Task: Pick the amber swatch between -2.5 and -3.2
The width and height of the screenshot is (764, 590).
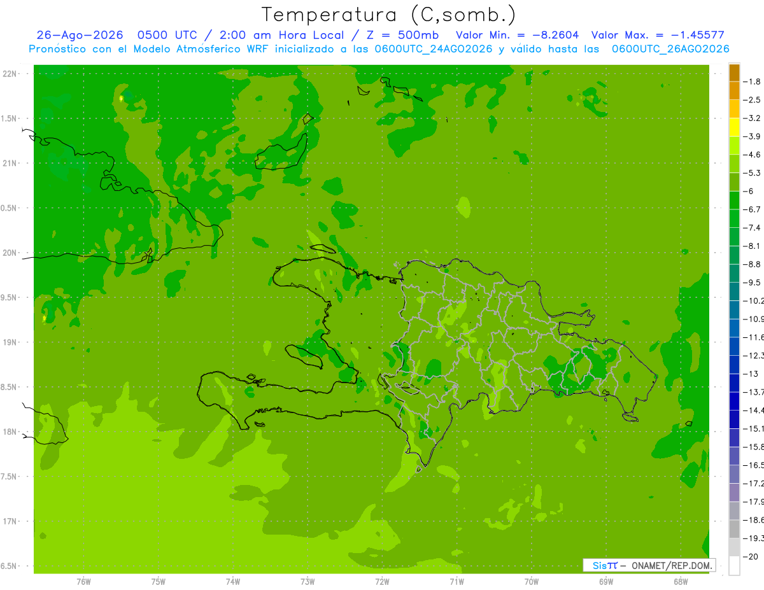Action: coord(734,109)
